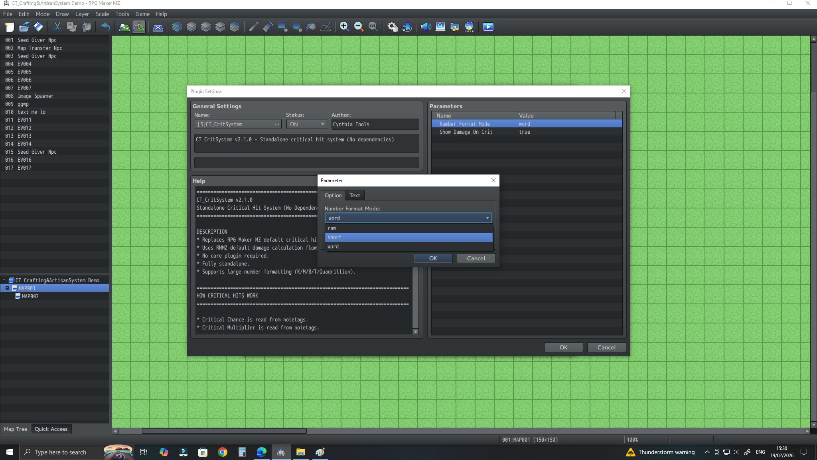The width and height of the screenshot is (817, 460).
Task: Open the Sound Test speaker icon
Action: coord(426,27)
